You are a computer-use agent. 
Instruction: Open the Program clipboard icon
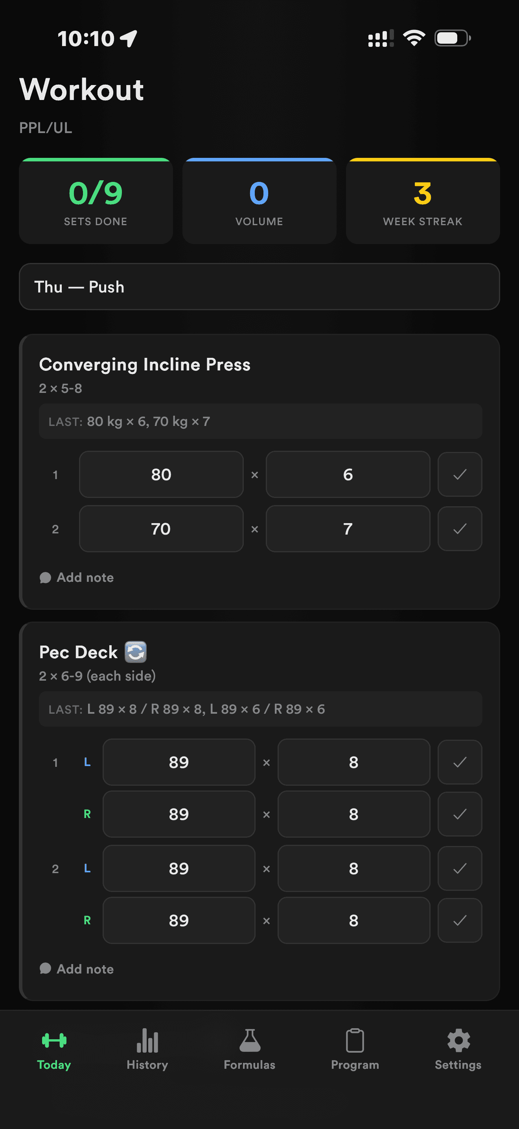[x=355, y=1040]
